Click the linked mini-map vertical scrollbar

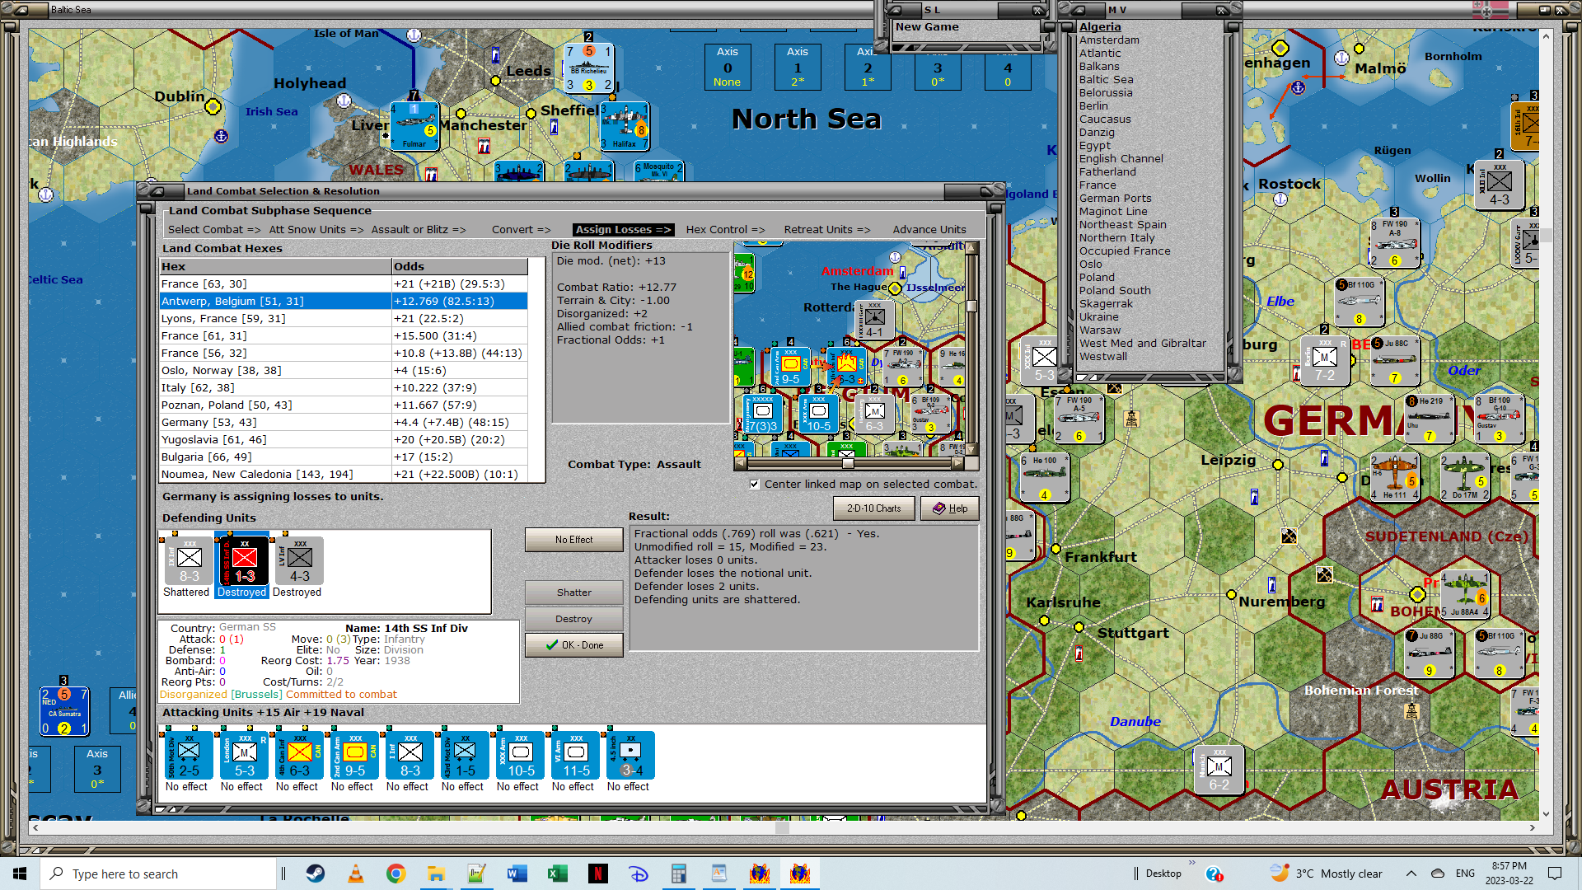click(x=971, y=348)
